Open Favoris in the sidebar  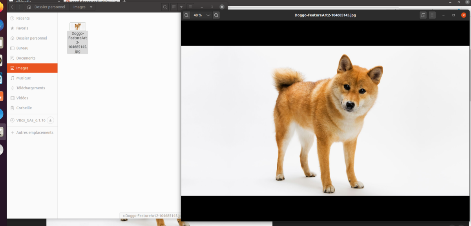coord(32,28)
